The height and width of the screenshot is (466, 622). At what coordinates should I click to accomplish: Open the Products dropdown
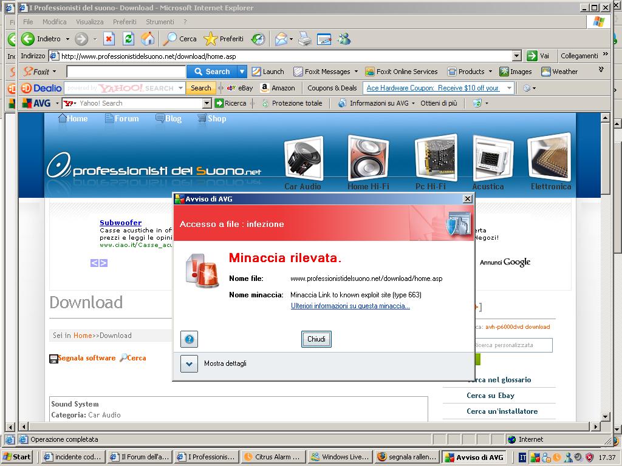coord(470,72)
